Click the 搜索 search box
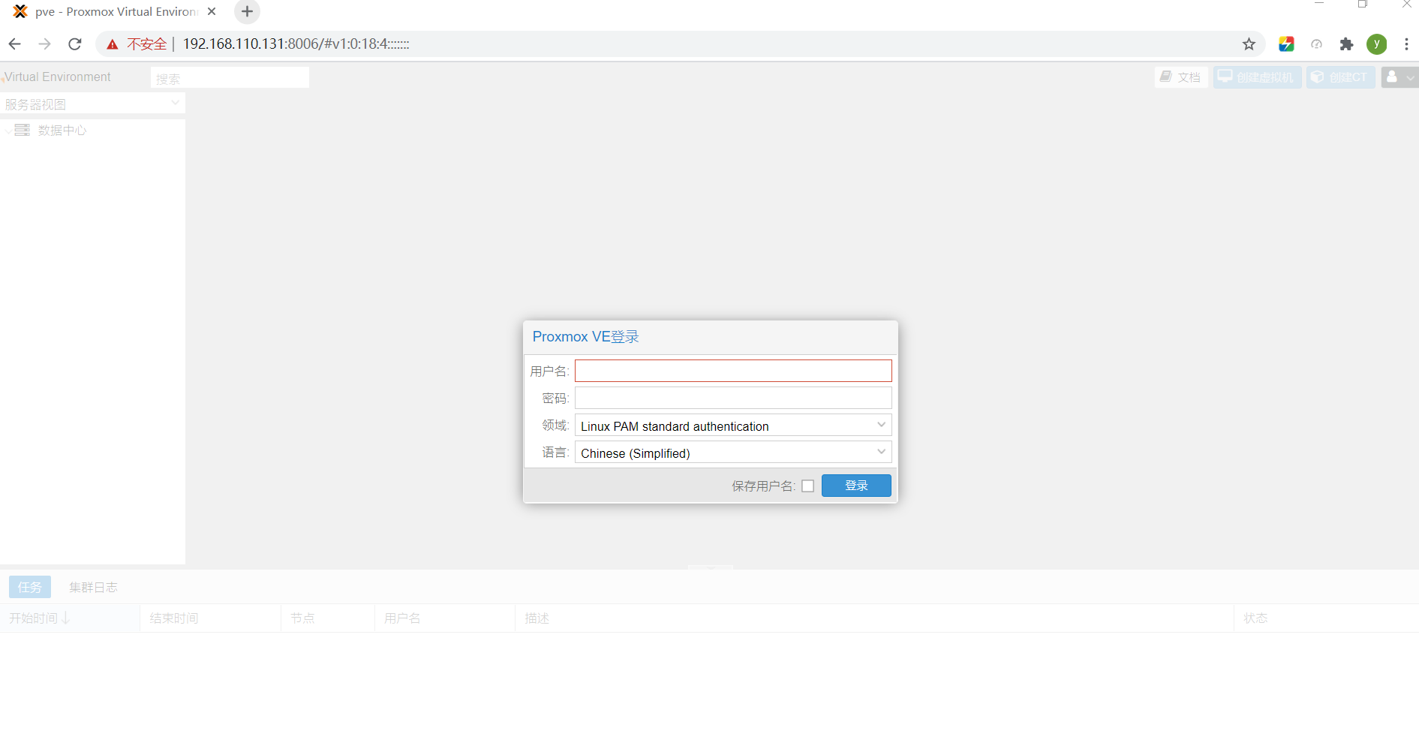The width and height of the screenshot is (1419, 752). 230,78
